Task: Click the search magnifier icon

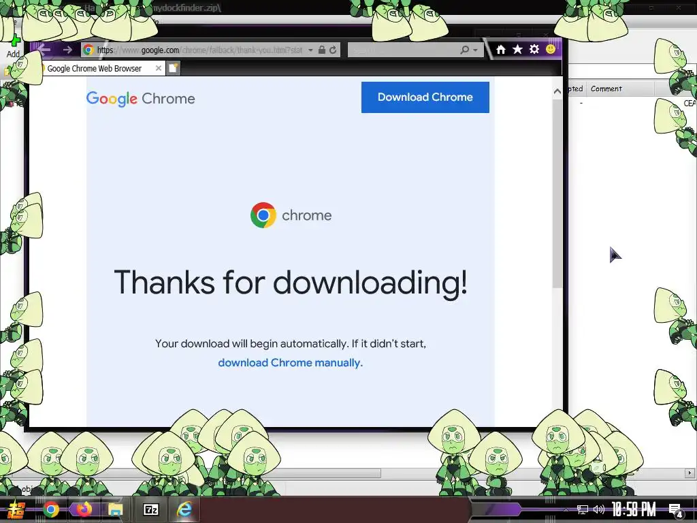Action: [464, 50]
